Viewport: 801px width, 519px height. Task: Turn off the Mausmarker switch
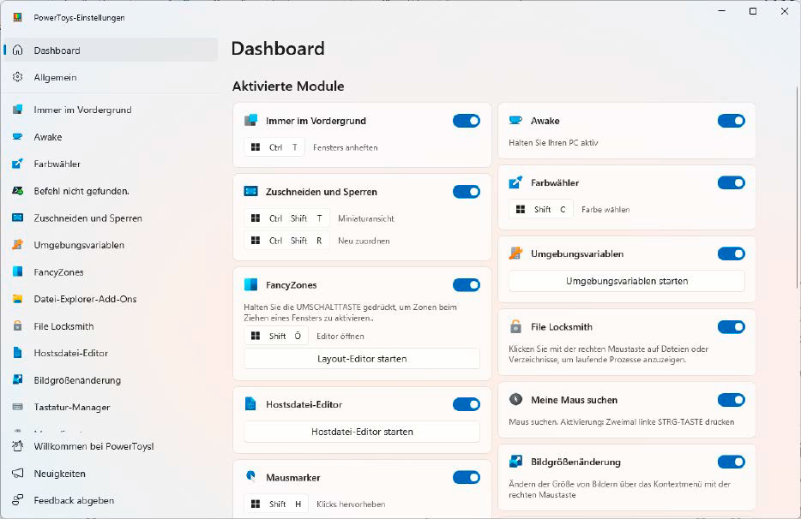pos(467,477)
